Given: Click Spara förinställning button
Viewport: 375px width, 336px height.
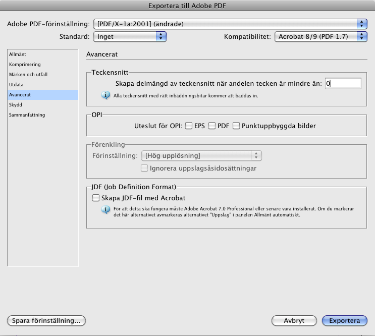Looking at the screenshot, I should click(46, 320).
